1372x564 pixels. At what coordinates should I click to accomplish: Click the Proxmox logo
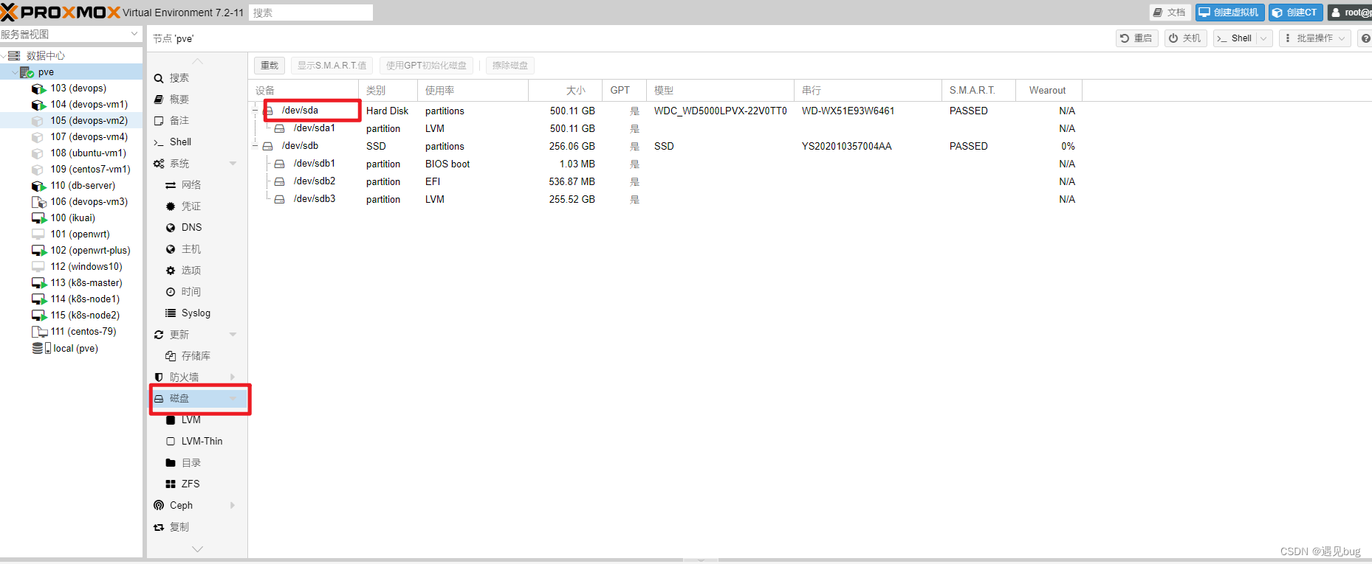tap(61, 13)
